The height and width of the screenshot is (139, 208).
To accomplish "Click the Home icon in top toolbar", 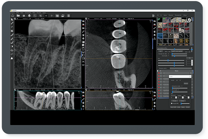I will pyautogui.click(x=13, y=16).
